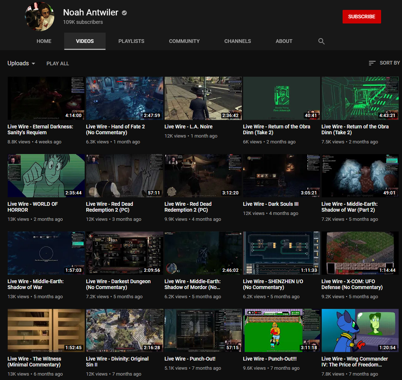
Task: Click the channel name Noah Antwiler
Action: (x=91, y=12)
